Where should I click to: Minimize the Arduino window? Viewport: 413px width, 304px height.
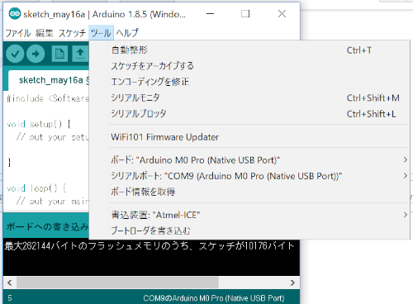tap(211, 14)
